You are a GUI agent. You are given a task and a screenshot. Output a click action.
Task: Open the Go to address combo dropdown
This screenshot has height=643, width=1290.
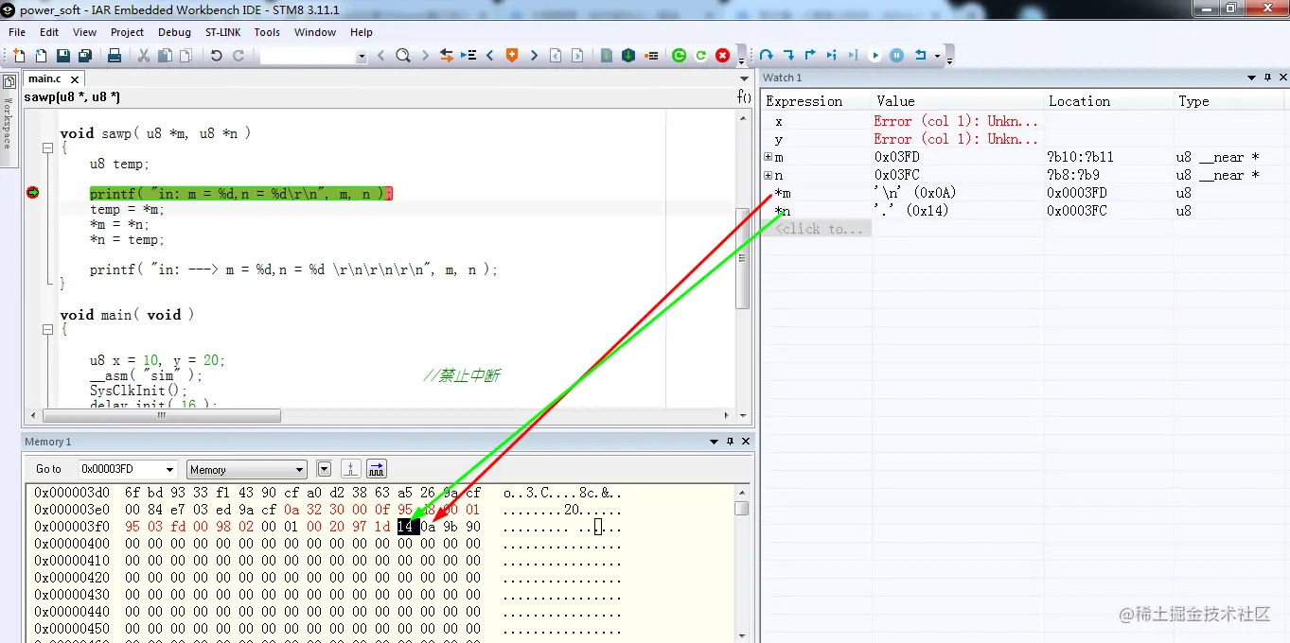click(169, 469)
